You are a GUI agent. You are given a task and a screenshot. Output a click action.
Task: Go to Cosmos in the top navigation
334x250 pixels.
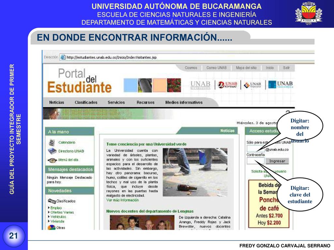pos(191,68)
